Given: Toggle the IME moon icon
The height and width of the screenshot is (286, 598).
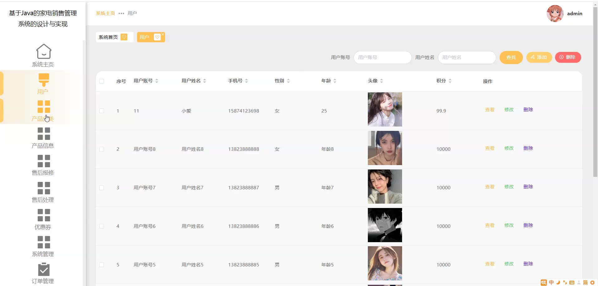Looking at the screenshot, I should pos(558,282).
